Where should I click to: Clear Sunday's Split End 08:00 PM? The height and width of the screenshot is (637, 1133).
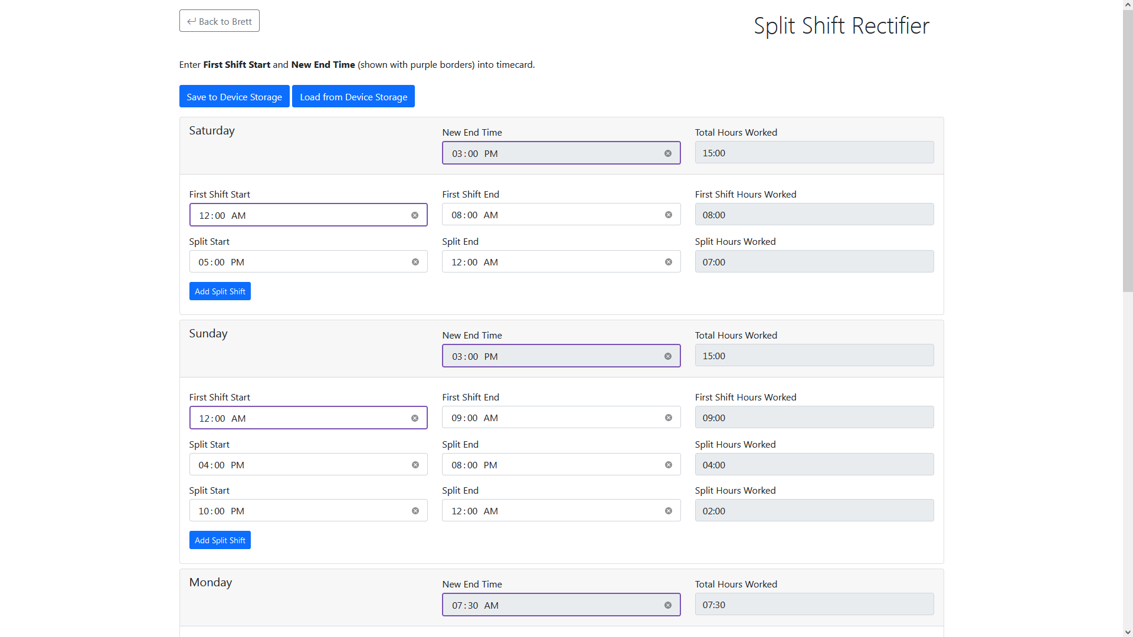tap(669, 465)
